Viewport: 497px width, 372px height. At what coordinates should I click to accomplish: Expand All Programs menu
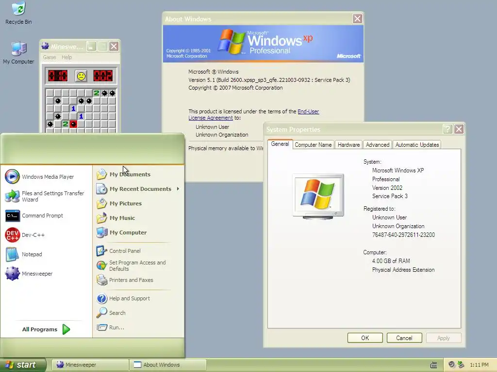click(x=46, y=329)
